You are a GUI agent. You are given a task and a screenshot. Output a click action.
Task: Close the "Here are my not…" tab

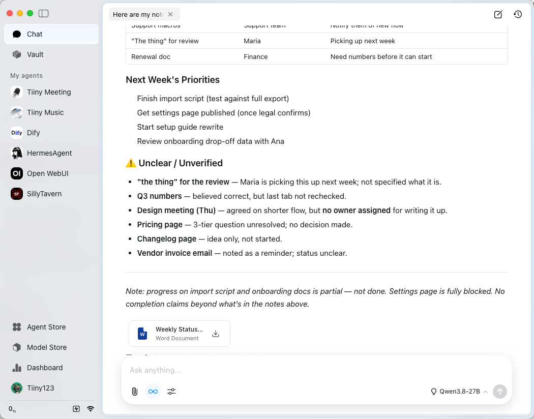pyautogui.click(x=170, y=14)
